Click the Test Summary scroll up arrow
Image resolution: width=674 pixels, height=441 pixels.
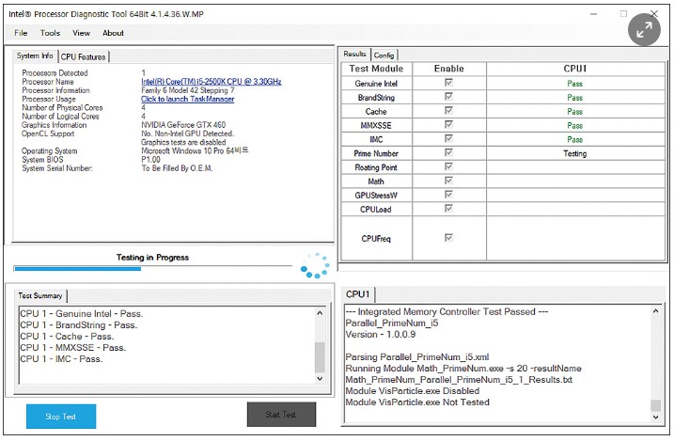(320, 313)
